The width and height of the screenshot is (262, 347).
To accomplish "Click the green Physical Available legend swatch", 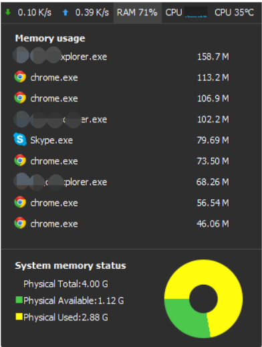I will pos(19,300).
